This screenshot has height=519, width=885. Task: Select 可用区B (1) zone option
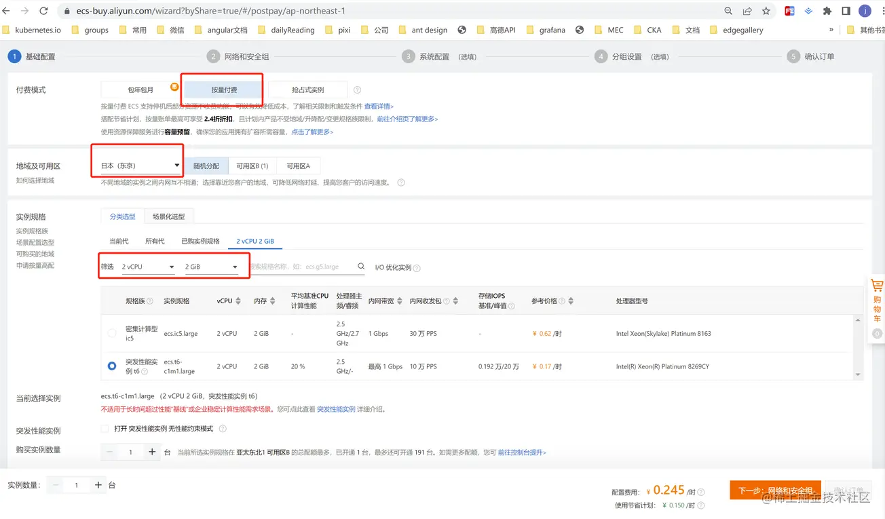(252, 166)
